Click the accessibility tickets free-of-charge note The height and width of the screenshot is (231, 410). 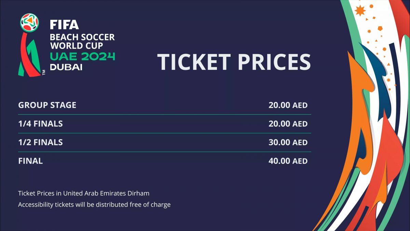(x=94, y=205)
